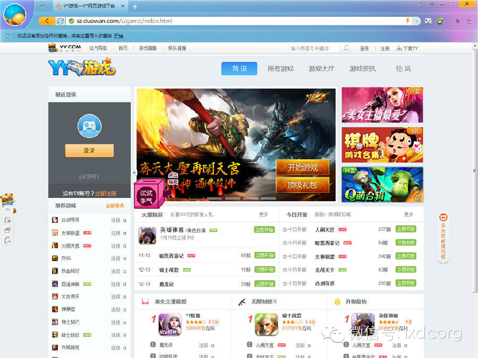The width and height of the screenshot is (478, 358).
Task: Click the 开始游戏 button on the banner
Action: coord(303,168)
